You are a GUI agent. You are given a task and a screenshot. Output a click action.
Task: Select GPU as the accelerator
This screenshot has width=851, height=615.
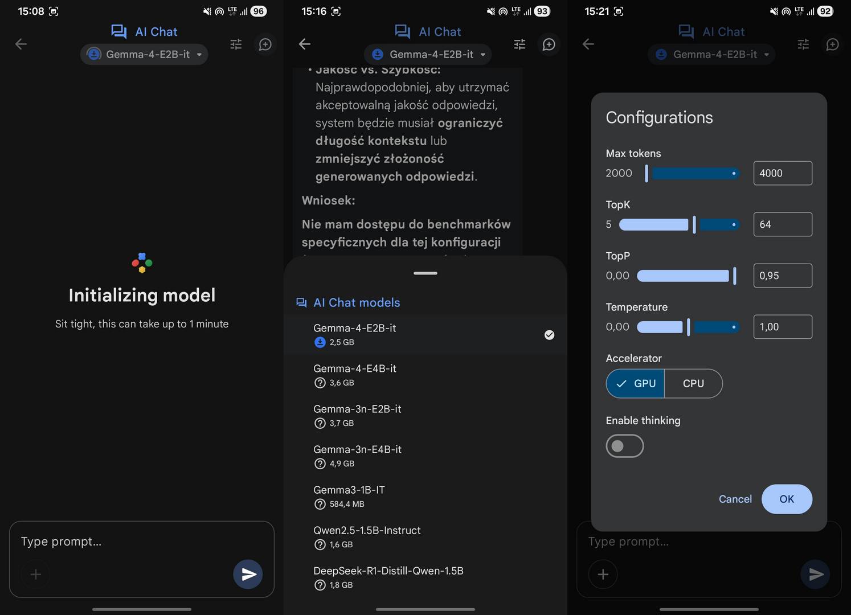tap(635, 384)
